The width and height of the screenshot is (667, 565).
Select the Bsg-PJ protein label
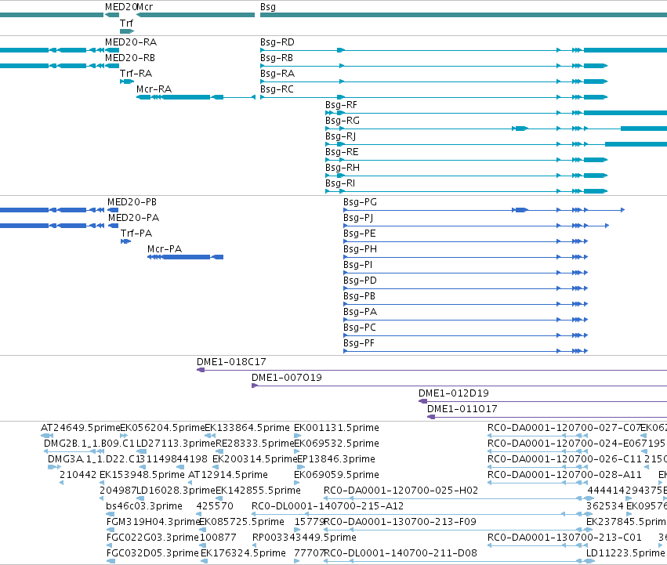coord(358,218)
